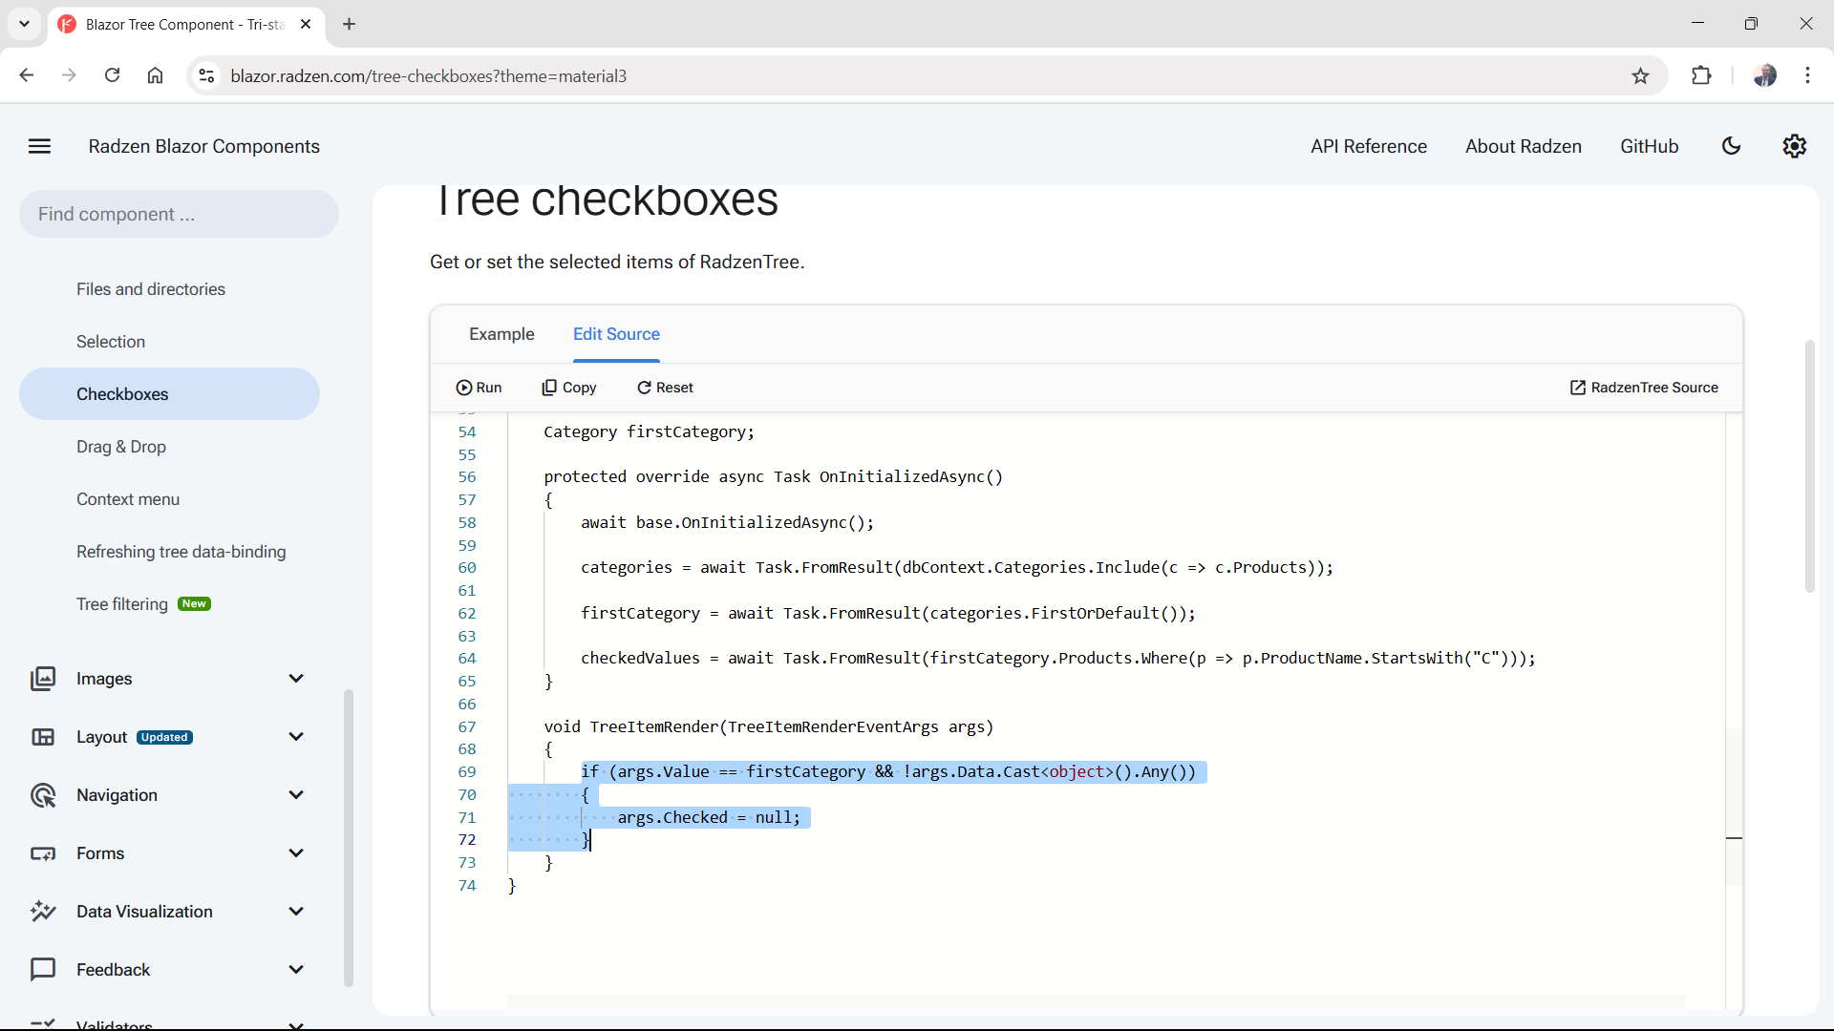Open the browser extensions puzzle icon
Image resolution: width=1834 pixels, height=1031 pixels.
pyautogui.click(x=1702, y=75)
